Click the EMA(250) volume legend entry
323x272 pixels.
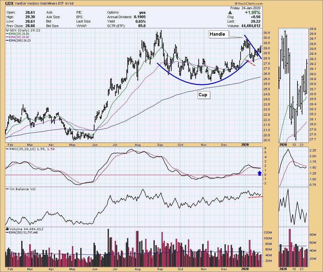tap(23, 233)
